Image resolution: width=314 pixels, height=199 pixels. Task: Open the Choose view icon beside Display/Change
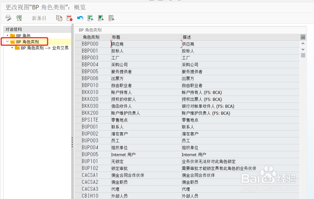pos(19,18)
